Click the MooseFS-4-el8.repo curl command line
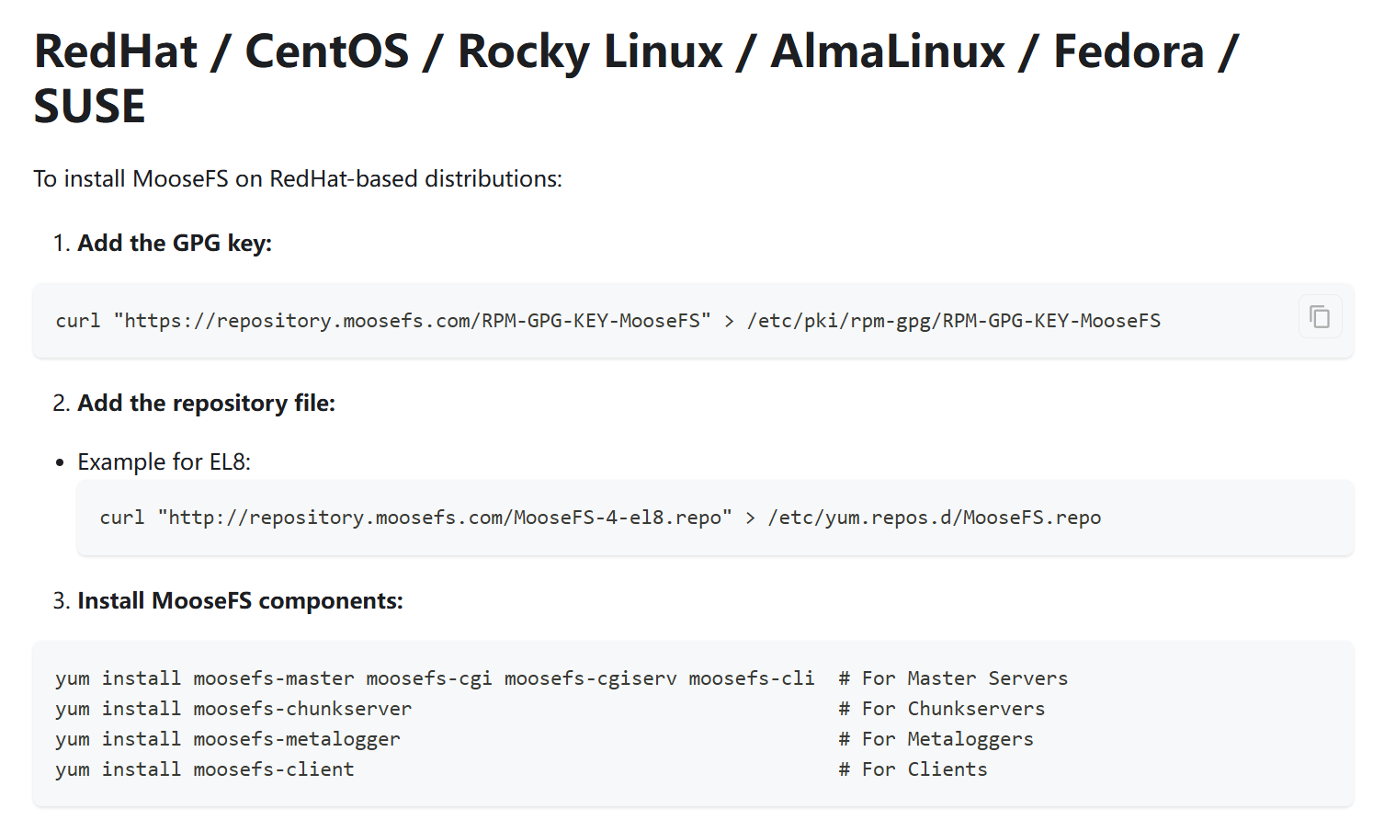The height and width of the screenshot is (820, 1373). (600, 518)
